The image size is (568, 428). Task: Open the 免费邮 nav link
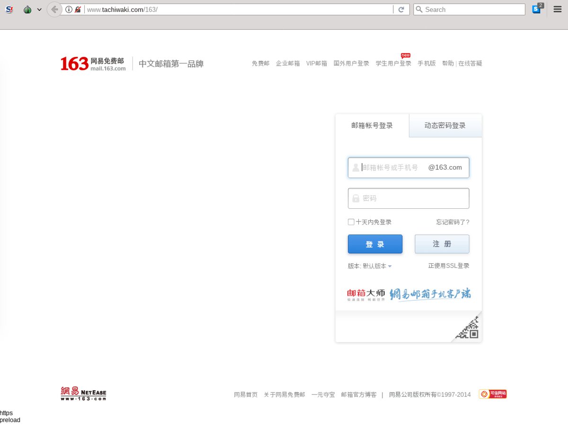(260, 63)
